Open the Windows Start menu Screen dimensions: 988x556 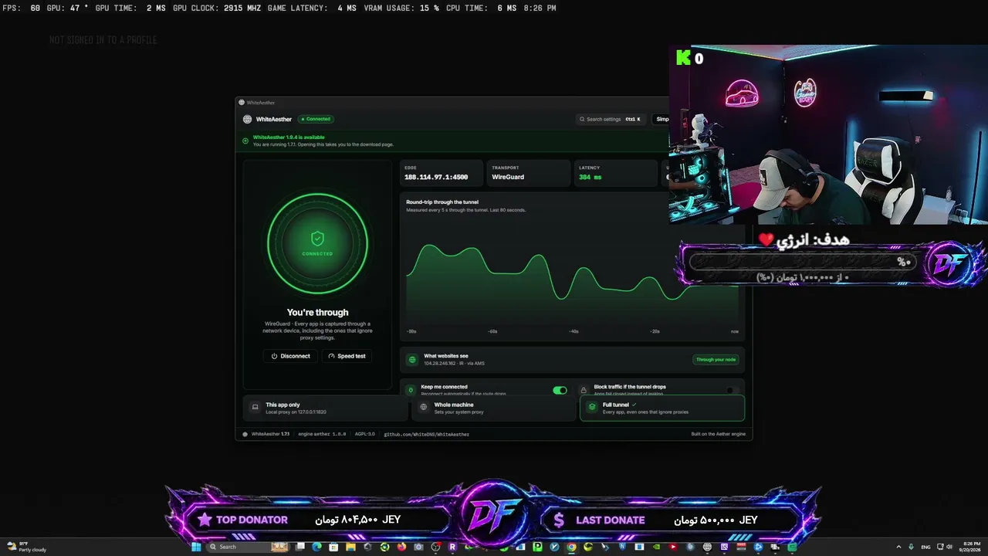tap(196, 547)
